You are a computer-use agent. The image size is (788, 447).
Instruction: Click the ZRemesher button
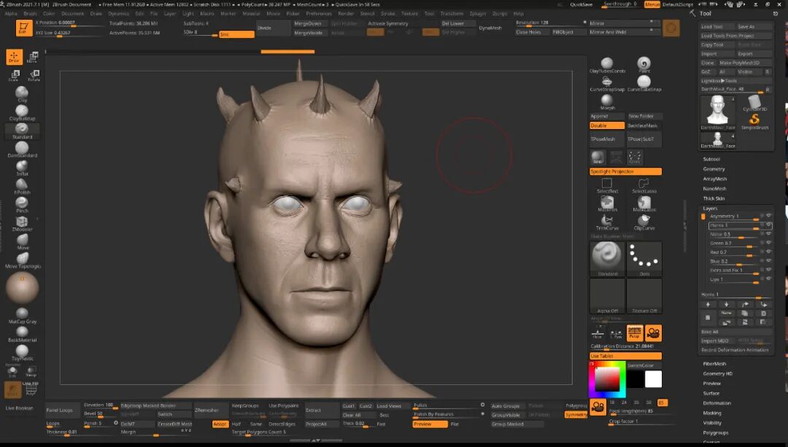[x=211, y=411]
